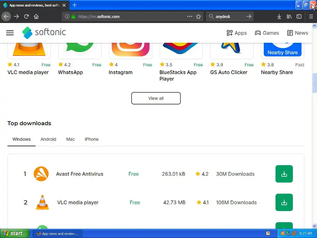Viewport: 317px width, 238px height.
Task: Click the View all button
Action: coord(156,98)
